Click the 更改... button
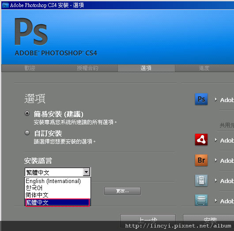 tap(122, 191)
